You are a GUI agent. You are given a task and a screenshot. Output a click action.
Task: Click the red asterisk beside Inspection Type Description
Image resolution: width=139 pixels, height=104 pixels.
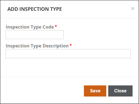pos(71,45)
